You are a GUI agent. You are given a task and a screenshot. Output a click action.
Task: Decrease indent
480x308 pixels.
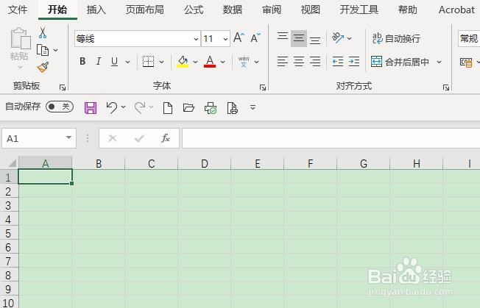338,62
